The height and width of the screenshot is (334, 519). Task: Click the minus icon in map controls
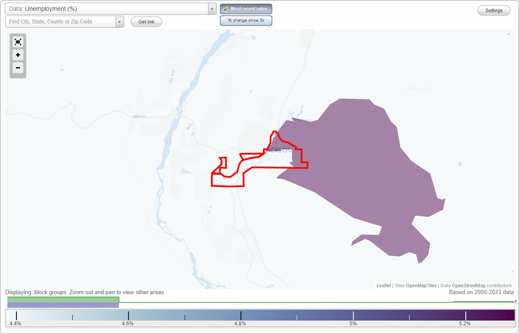pyautogui.click(x=18, y=68)
